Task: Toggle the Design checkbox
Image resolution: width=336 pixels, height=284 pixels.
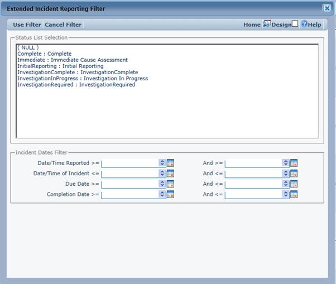Action: point(295,25)
